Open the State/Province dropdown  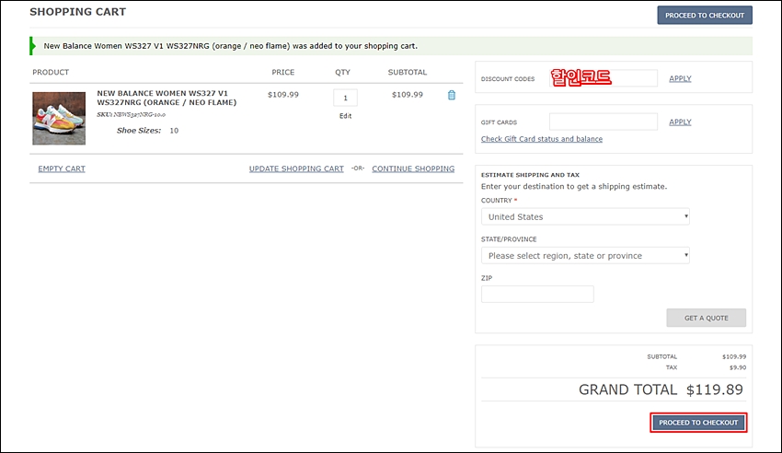tap(585, 255)
